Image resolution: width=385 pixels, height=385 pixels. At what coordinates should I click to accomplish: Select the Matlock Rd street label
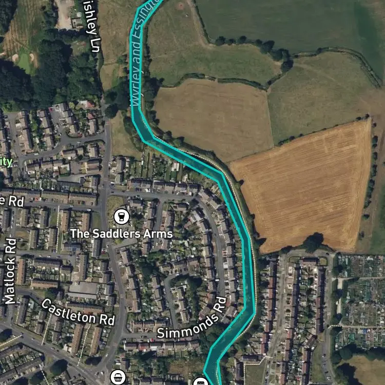[11, 272]
